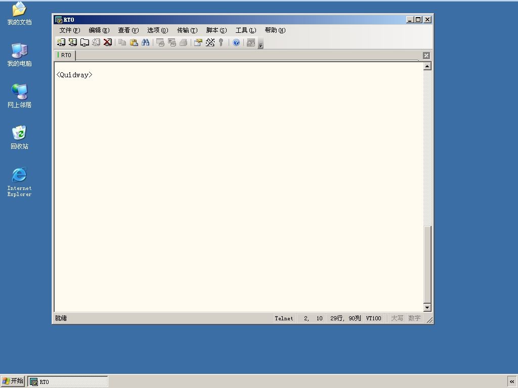518x388 pixels.
Task: Click the 数字 num lock indicator
Action: point(414,318)
